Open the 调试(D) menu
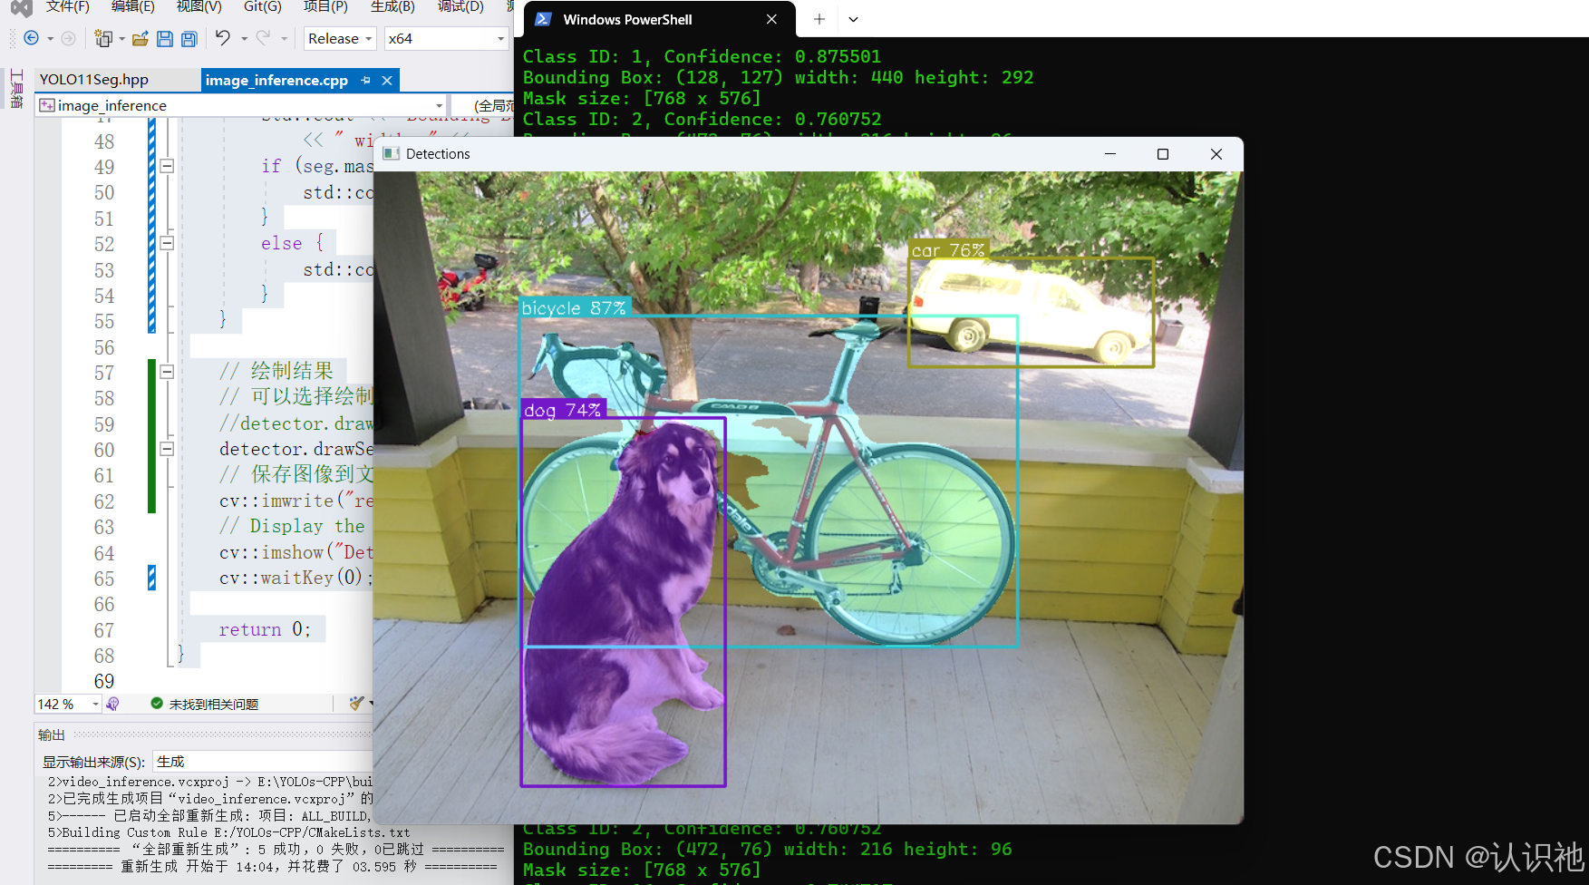Viewport: 1589px width, 885px height. [x=460, y=7]
